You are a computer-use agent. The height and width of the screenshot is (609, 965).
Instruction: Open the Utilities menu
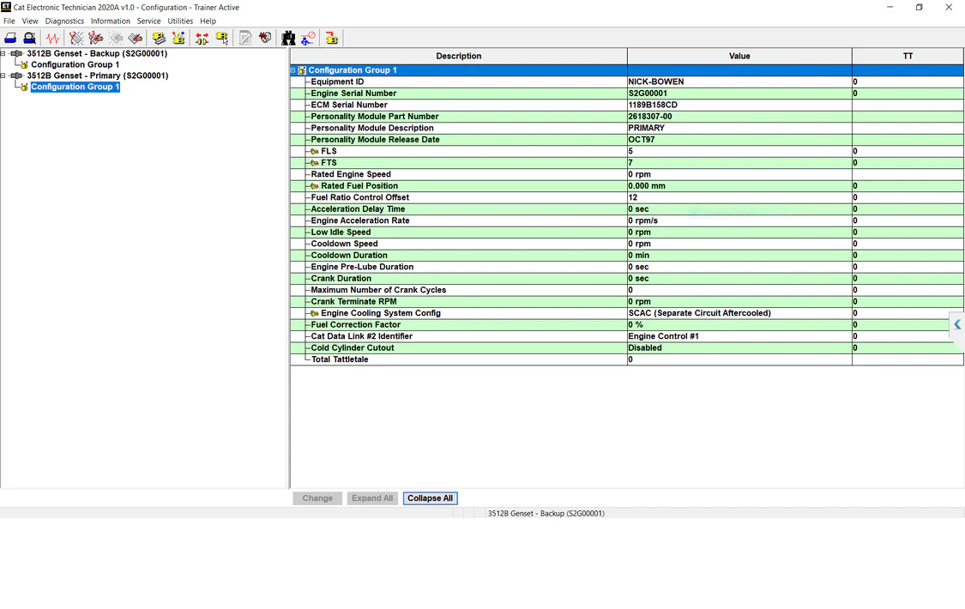pos(180,21)
